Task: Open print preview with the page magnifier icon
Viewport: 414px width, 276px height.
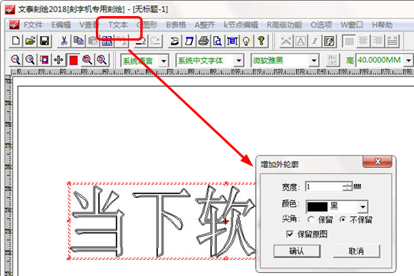Action: 218,41
